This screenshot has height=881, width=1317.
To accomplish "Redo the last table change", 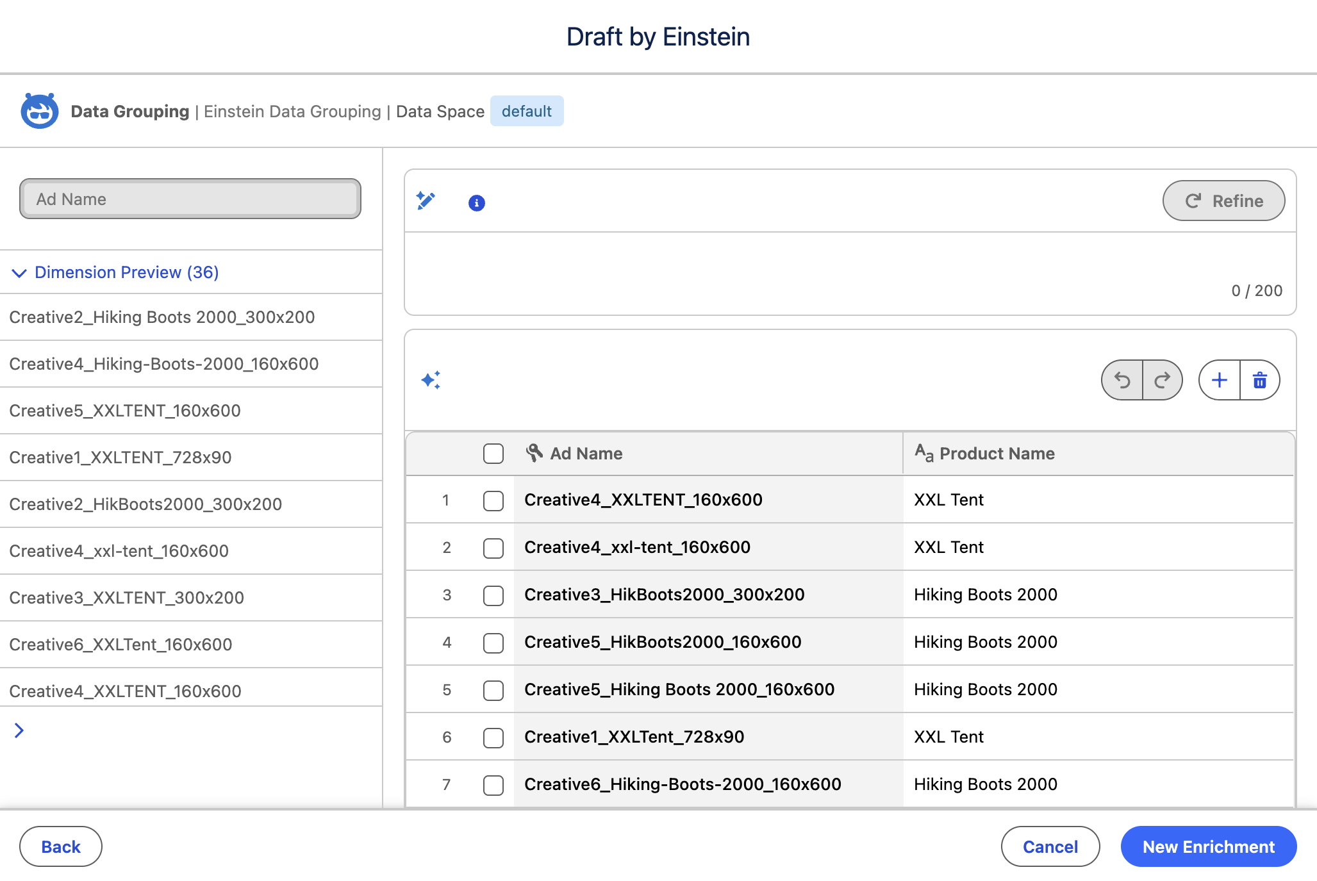I will click(x=1163, y=380).
